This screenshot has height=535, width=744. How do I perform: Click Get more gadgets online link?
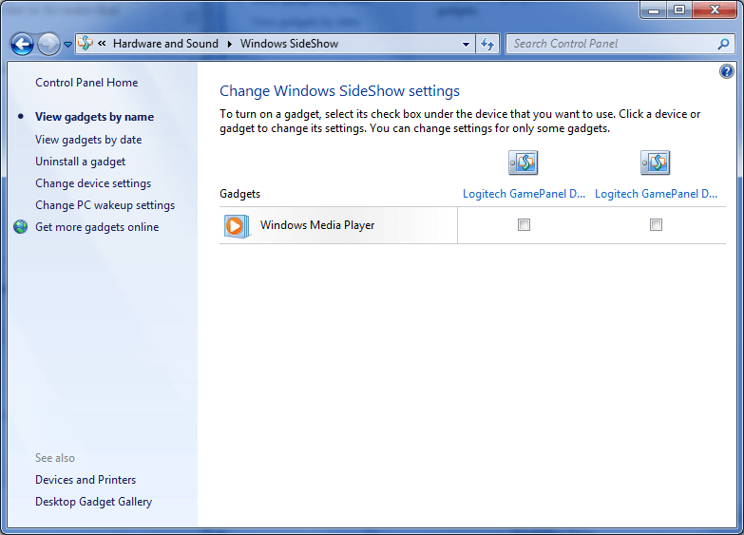pos(97,227)
